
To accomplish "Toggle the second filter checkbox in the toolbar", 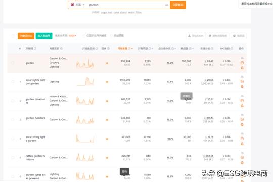I will coord(111,36).
